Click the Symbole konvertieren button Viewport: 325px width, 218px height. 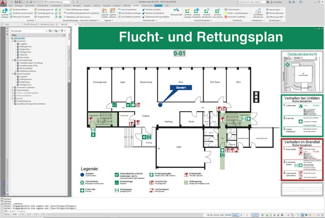pos(218,13)
